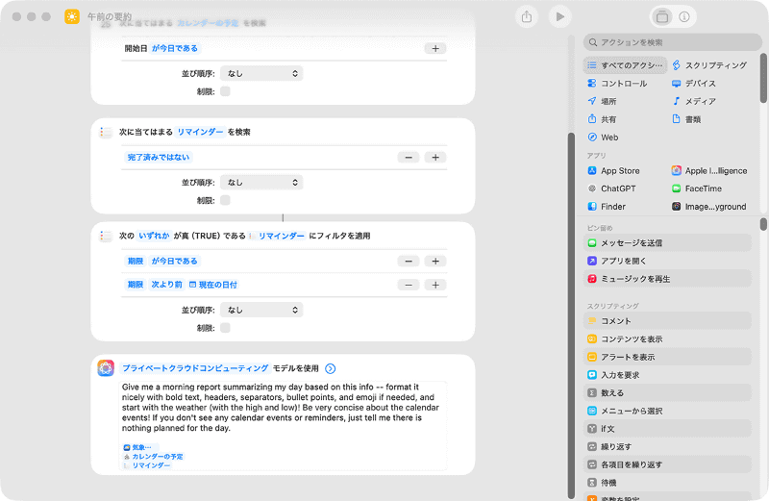Open 並び順 dropdown in reminder filter action
The width and height of the screenshot is (769, 501).
(x=261, y=310)
